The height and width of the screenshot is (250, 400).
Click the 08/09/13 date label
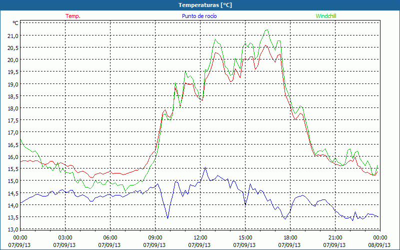(379, 245)
